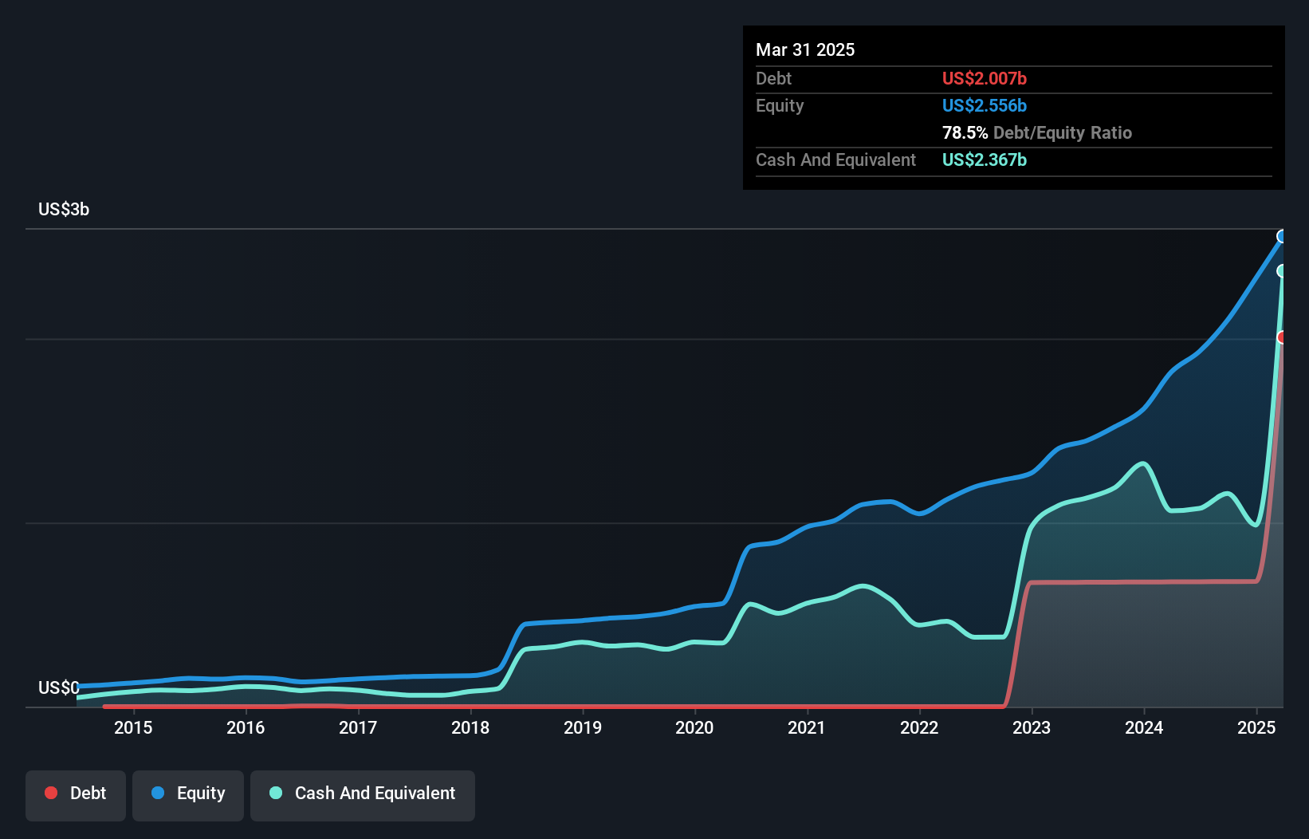This screenshot has width=1309, height=839.
Task: Select the Cash end data point marker
Action: click(1282, 271)
